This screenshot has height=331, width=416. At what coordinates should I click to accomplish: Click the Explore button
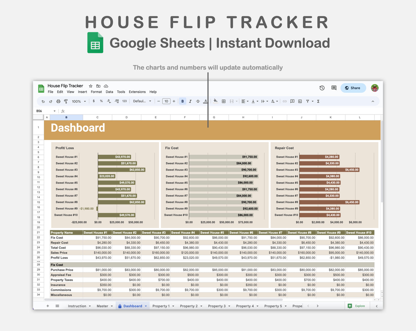click(357, 306)
